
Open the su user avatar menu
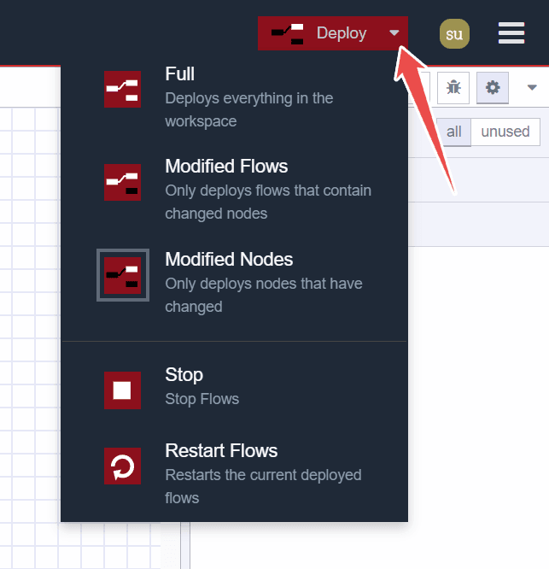(454, 34)
